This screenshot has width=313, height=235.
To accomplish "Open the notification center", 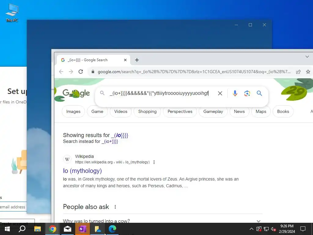I will click(303, 229).
